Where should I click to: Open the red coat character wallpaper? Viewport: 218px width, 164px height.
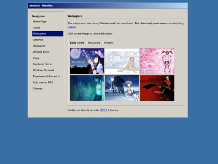tap(157, 88)
